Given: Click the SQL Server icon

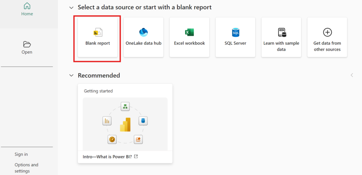Looking at the screenshot, I should pos(235,32).
